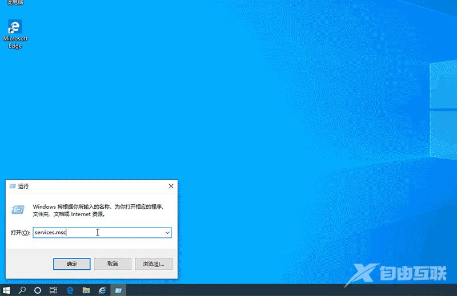Open the Windows Start menu
This screenshot has height=296, width=457.
7,290
